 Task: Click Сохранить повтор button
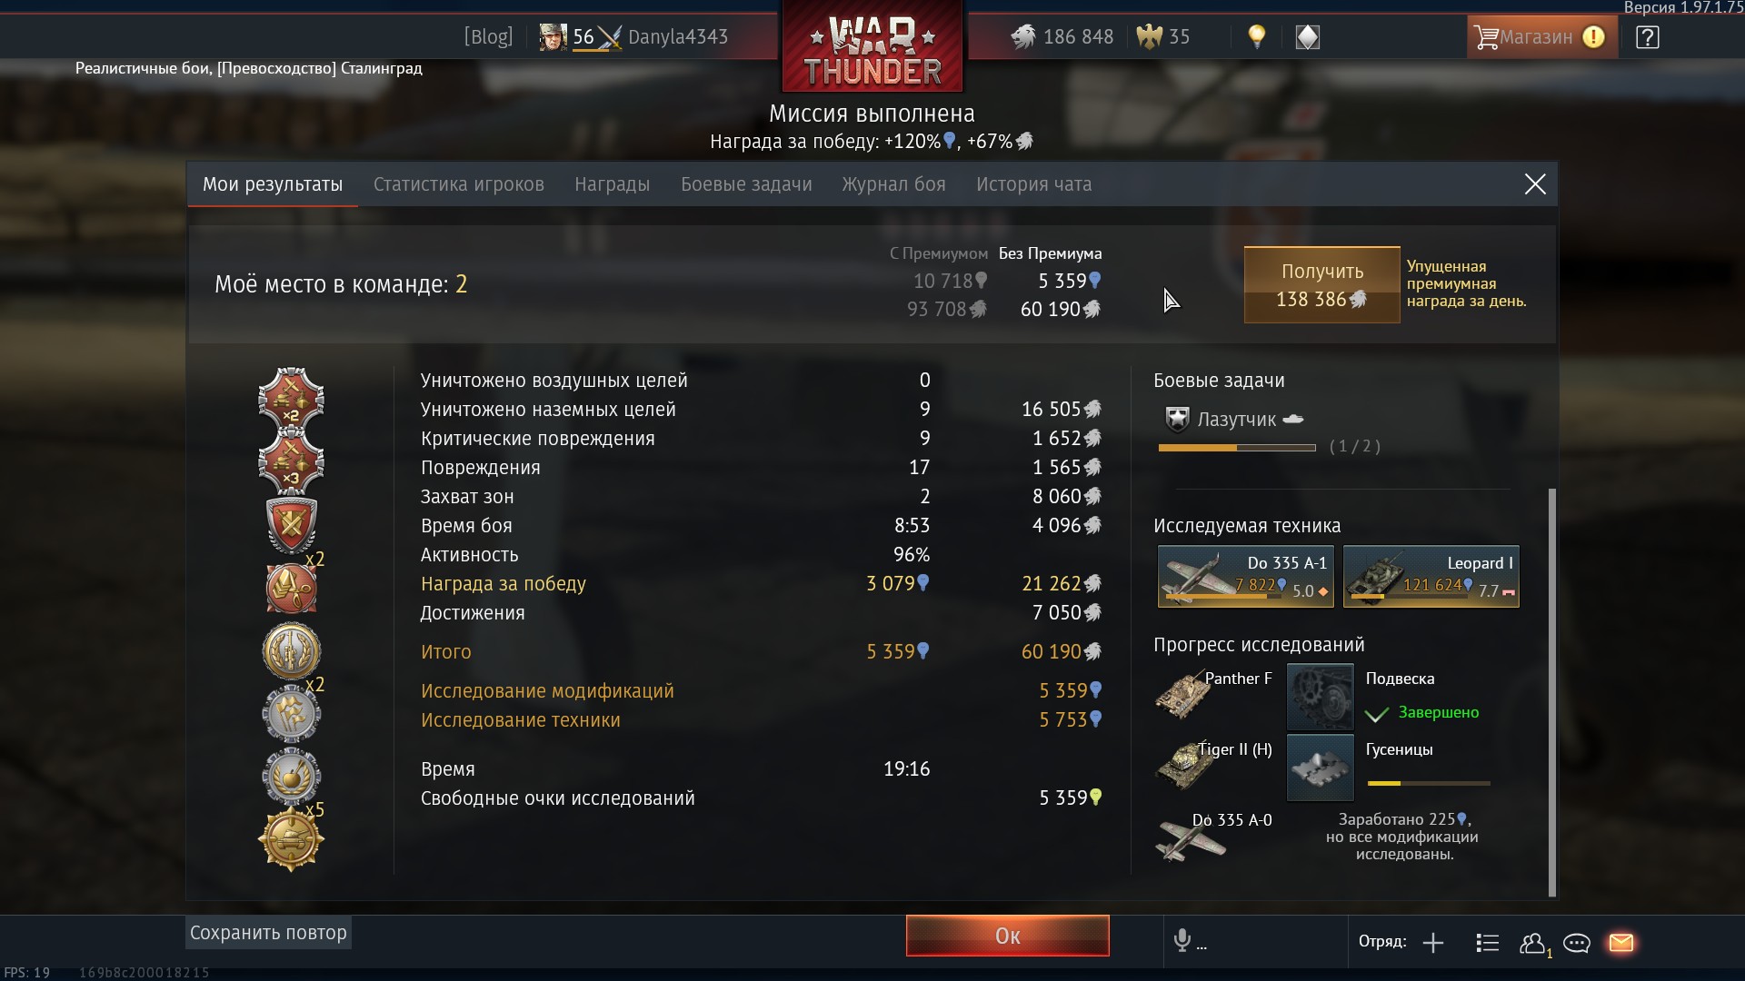pos(268,933)
